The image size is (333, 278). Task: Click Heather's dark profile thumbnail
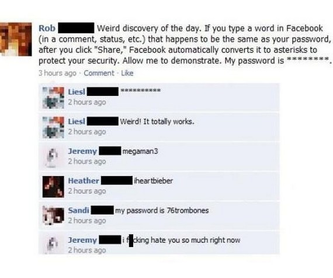53,187
